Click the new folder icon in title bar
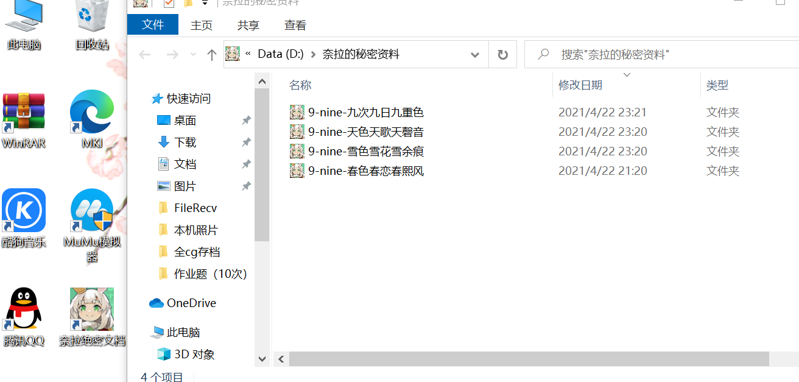The image size is (799, 382). (188, 3)
